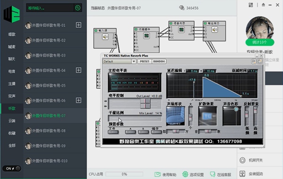Select 唱歌 category in sidebar

tap(12, 34)
